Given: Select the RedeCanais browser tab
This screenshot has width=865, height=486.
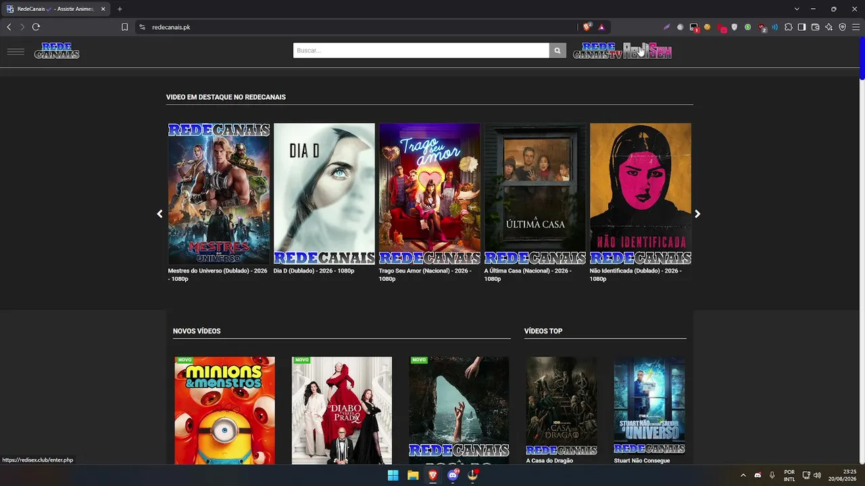Looking at the screenshot, I should (54, 9).
